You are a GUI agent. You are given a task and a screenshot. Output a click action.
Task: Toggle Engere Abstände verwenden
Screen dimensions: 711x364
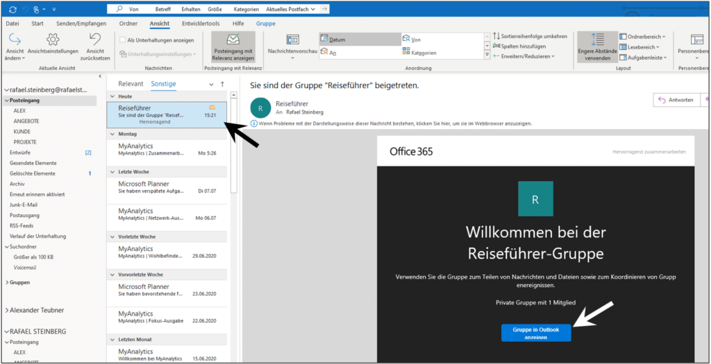597,47
